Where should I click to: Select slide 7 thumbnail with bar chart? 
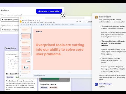[x=26, y=67]
